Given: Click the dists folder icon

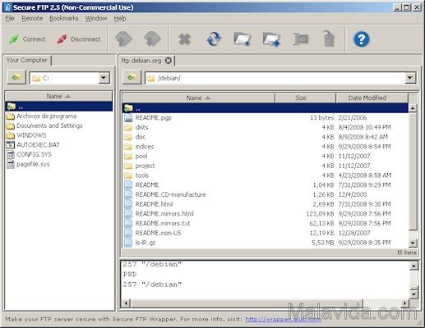Looking at the screenshot, I should pyautogui.click(x=128, y=127).
